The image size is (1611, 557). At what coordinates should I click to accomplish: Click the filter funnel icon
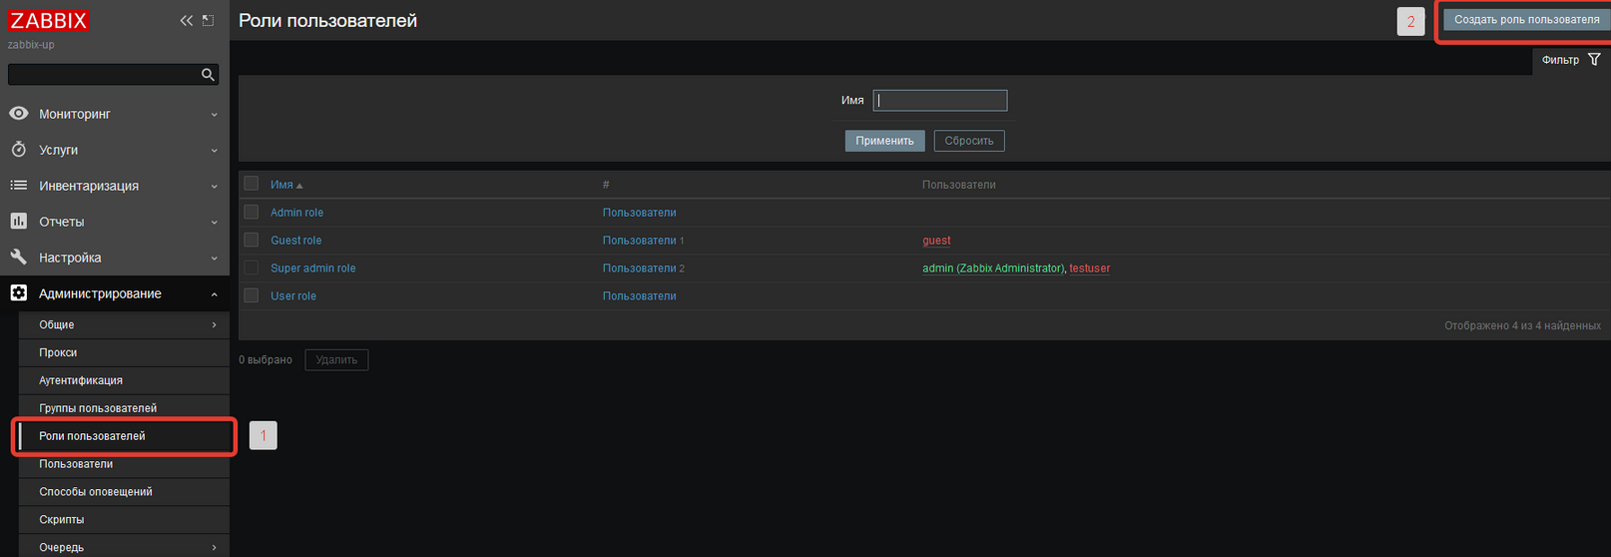(1594, 60)
